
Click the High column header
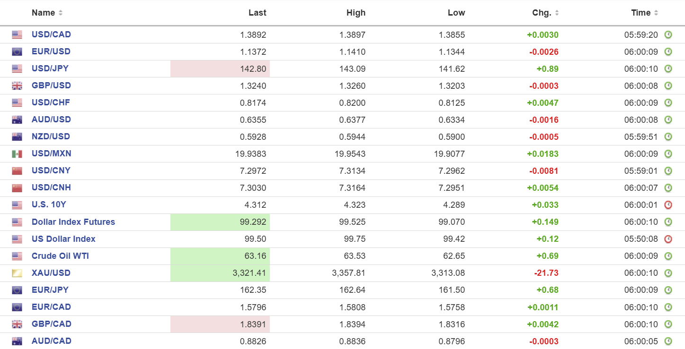click(356, 13)
